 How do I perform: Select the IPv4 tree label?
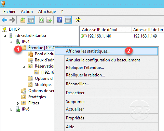(x=26, y=42)
